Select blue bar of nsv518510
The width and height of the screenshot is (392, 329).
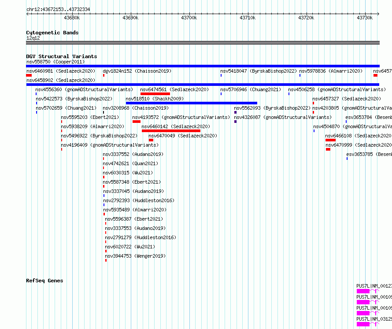click(192, 103)
